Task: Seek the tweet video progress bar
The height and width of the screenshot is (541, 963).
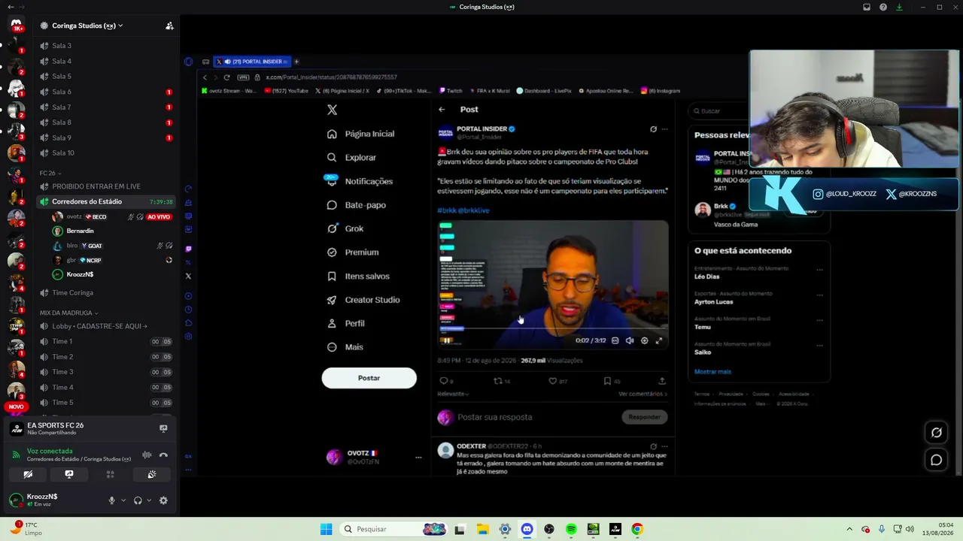Action: [552, 328]
